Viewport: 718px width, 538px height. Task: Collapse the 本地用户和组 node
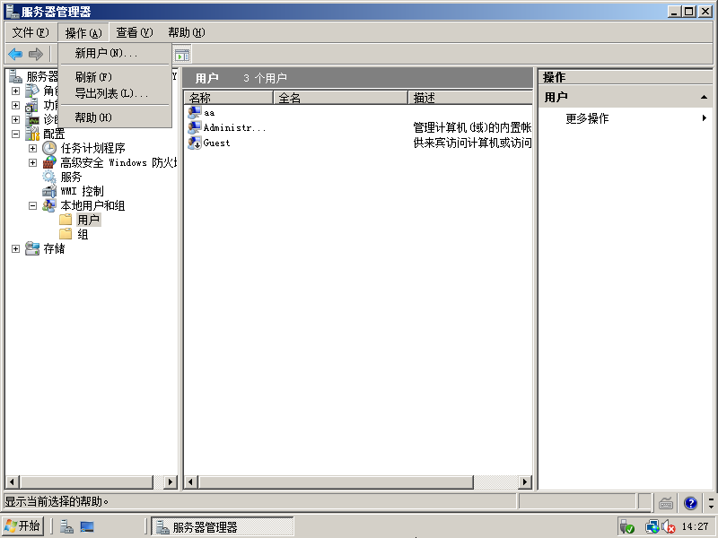[x=32, y=205]
